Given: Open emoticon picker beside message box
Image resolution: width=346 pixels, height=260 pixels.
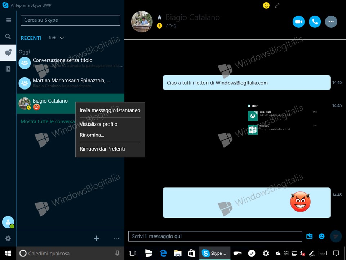Looking at the screenshot, I should tap(322, 236).
